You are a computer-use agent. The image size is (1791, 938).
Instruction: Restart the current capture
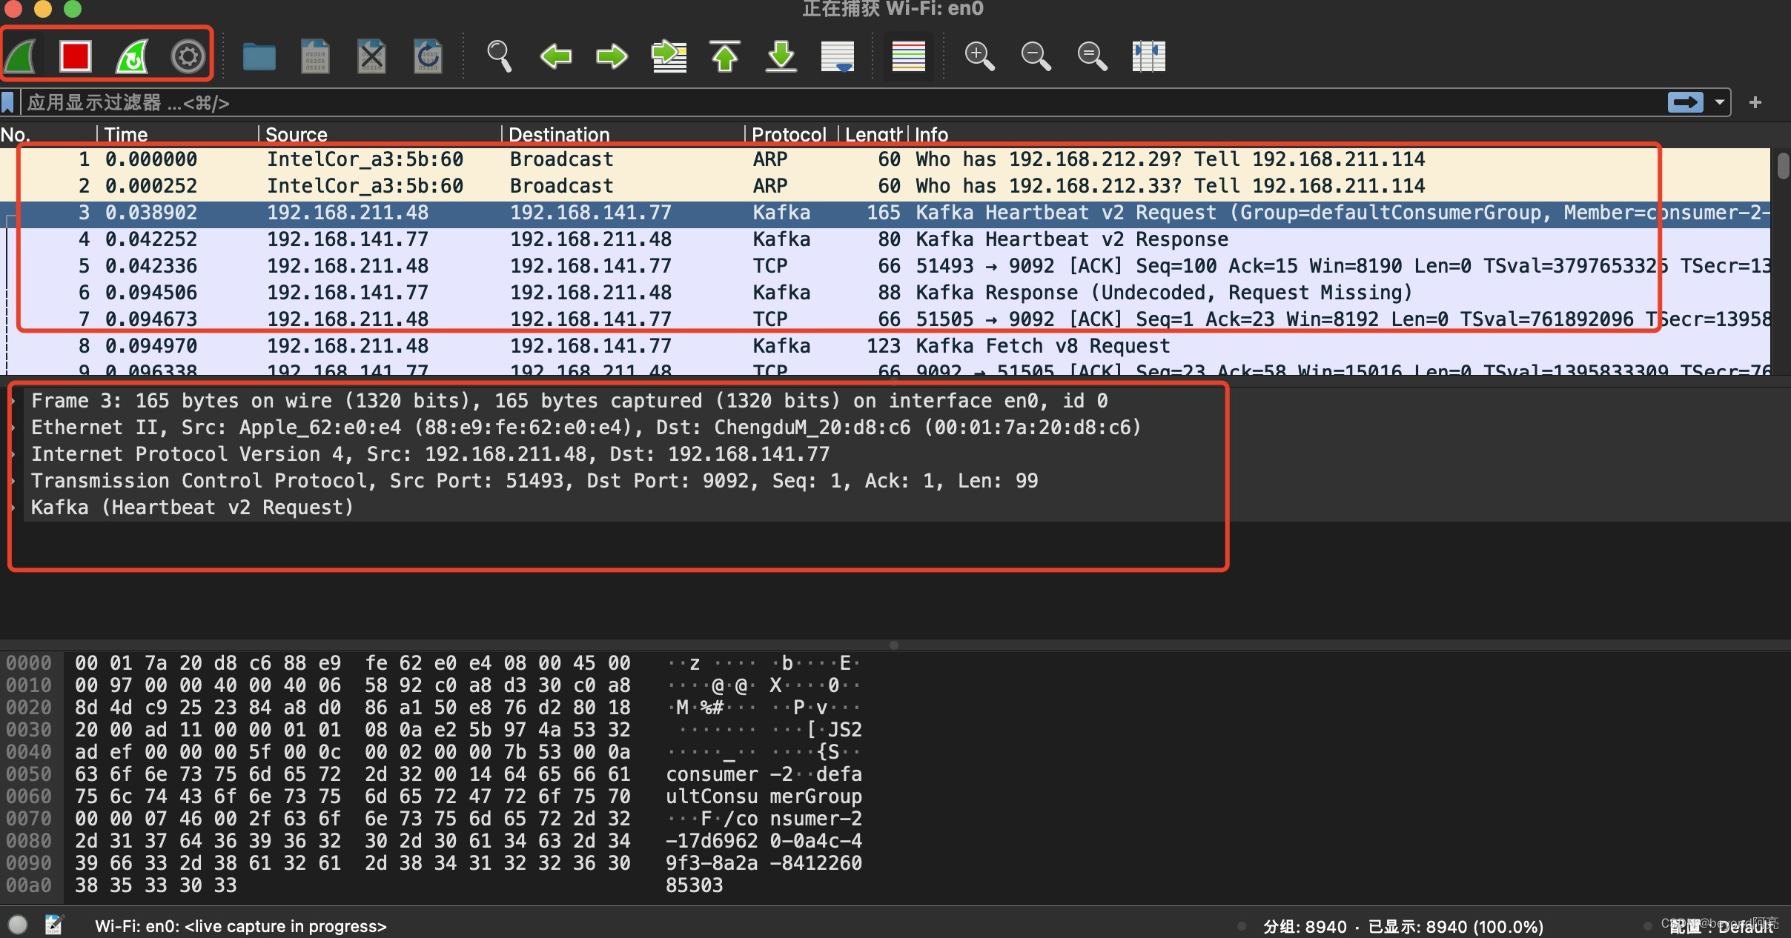(132, 56)
